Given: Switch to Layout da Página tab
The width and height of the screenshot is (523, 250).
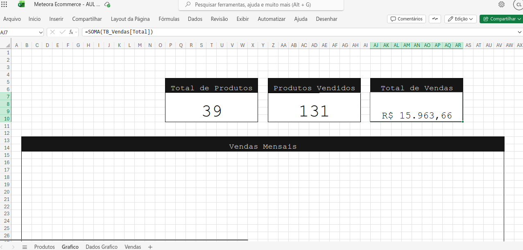Looking at the screenshot, I should click(130, 19).
